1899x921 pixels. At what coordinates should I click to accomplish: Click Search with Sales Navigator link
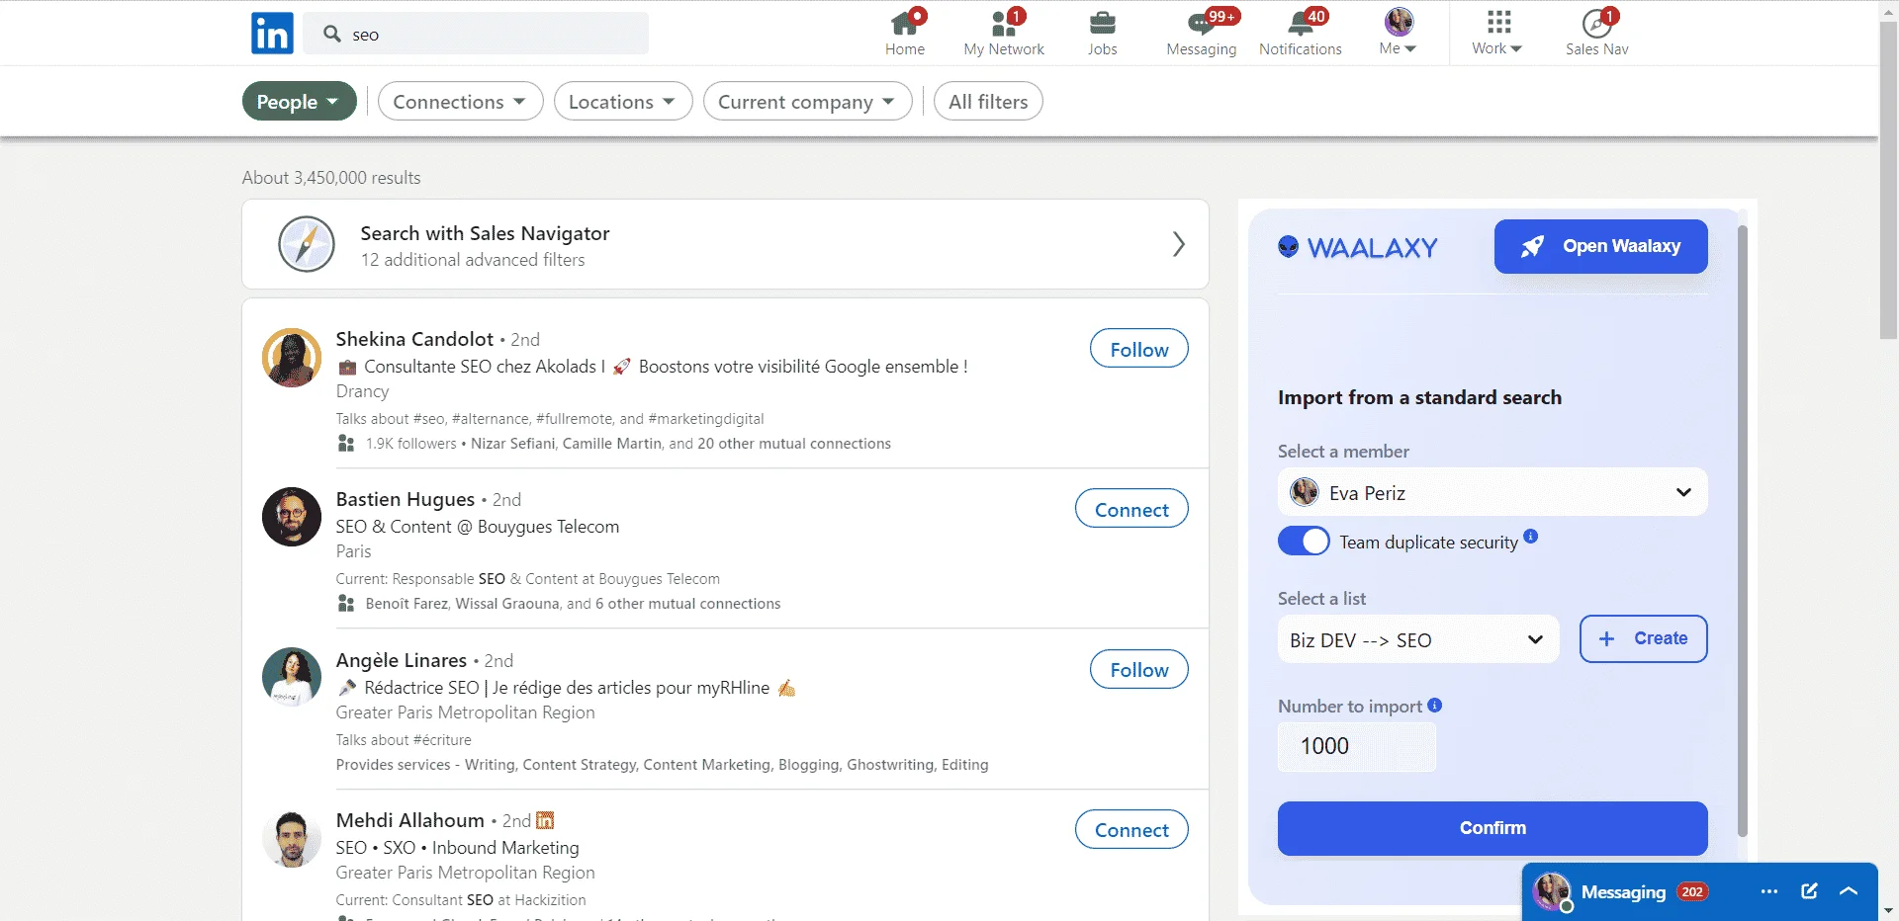485,233
